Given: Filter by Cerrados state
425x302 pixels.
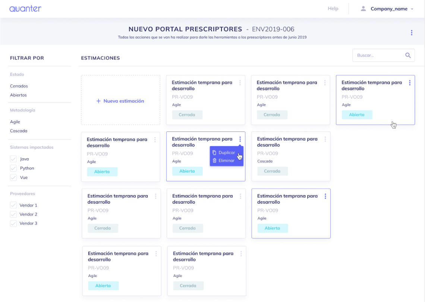Looking at the screenshot, I should click(19, 86).
